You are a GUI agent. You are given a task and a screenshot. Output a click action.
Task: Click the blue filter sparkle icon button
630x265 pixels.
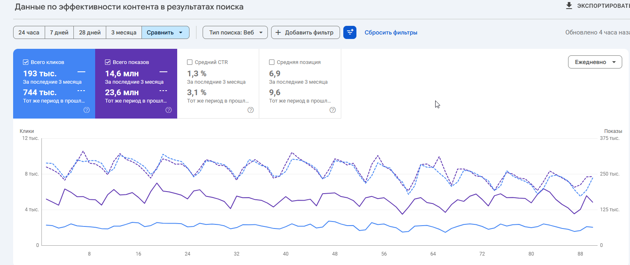[x=350, y=32]
